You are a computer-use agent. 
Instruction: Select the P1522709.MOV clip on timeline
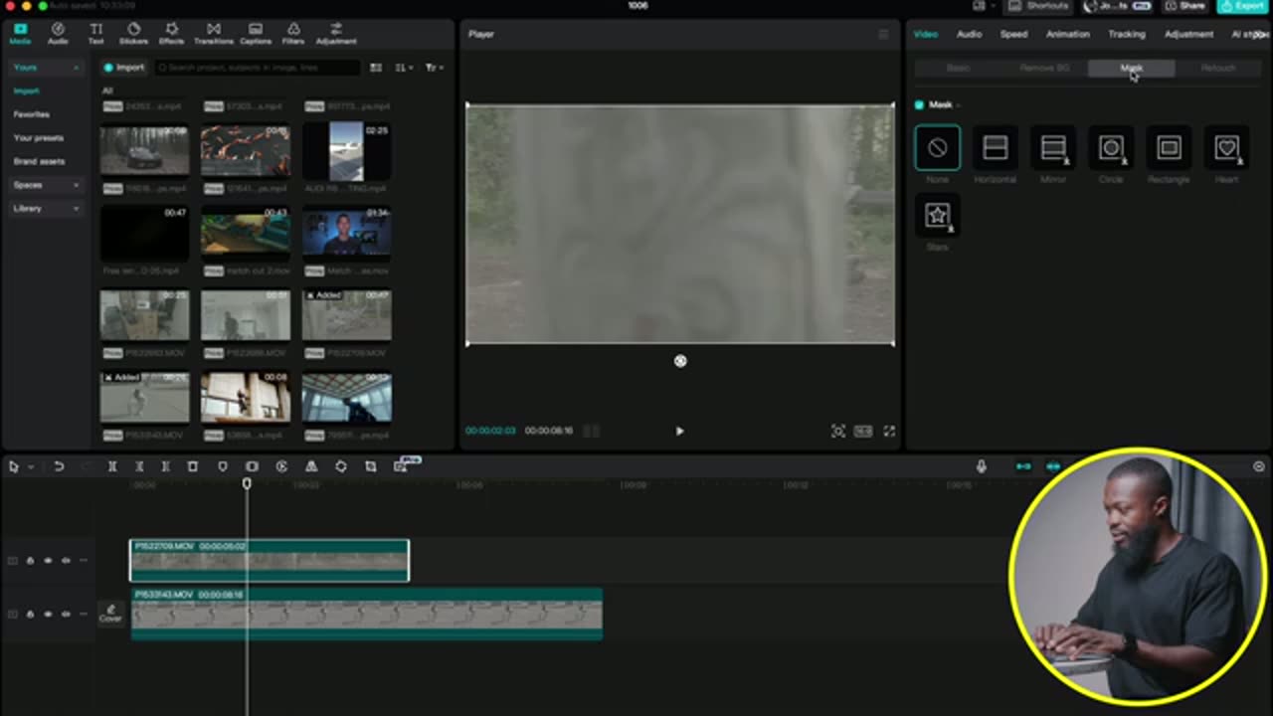(x=270, y=561)
